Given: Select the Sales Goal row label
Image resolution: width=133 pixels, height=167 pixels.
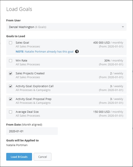Looking at the screenshot, I should click(22, 43).
